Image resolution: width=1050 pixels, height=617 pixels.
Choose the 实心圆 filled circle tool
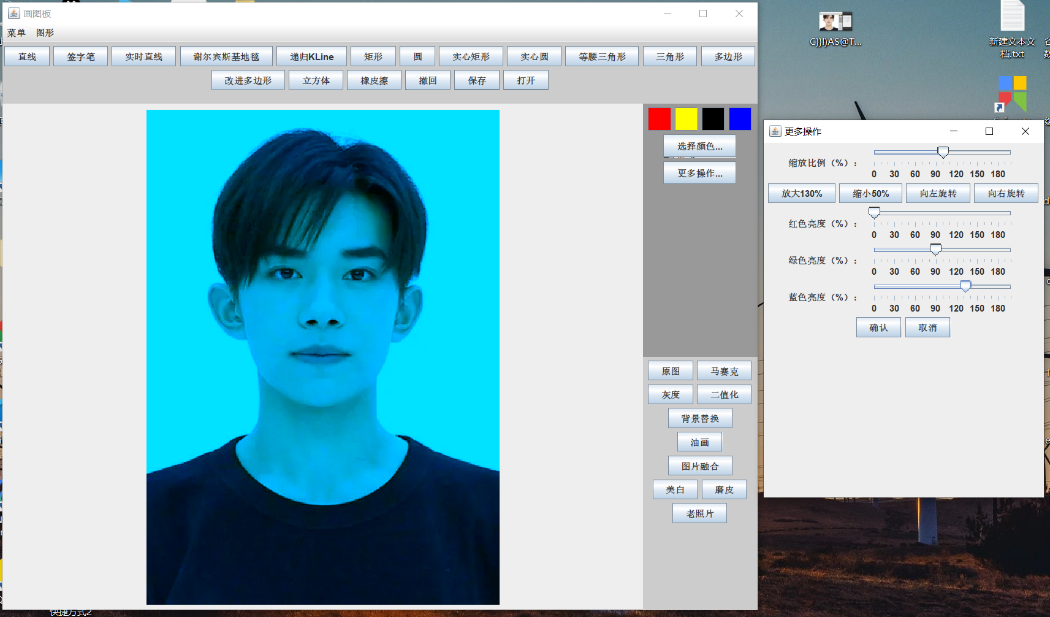point(534,56)
